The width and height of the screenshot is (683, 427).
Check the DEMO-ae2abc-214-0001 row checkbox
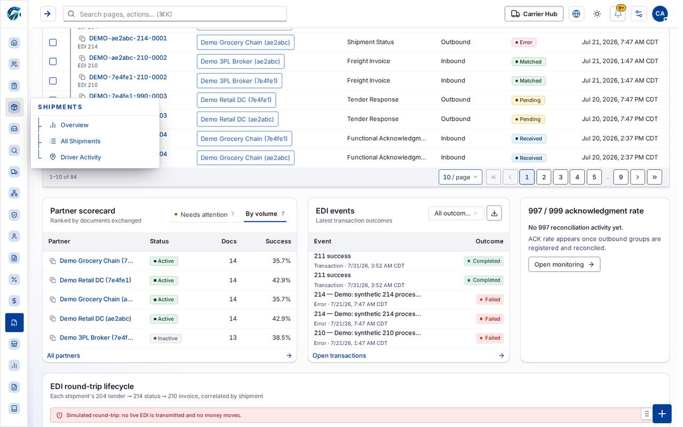pyautogui.click(x=53, y=42)
